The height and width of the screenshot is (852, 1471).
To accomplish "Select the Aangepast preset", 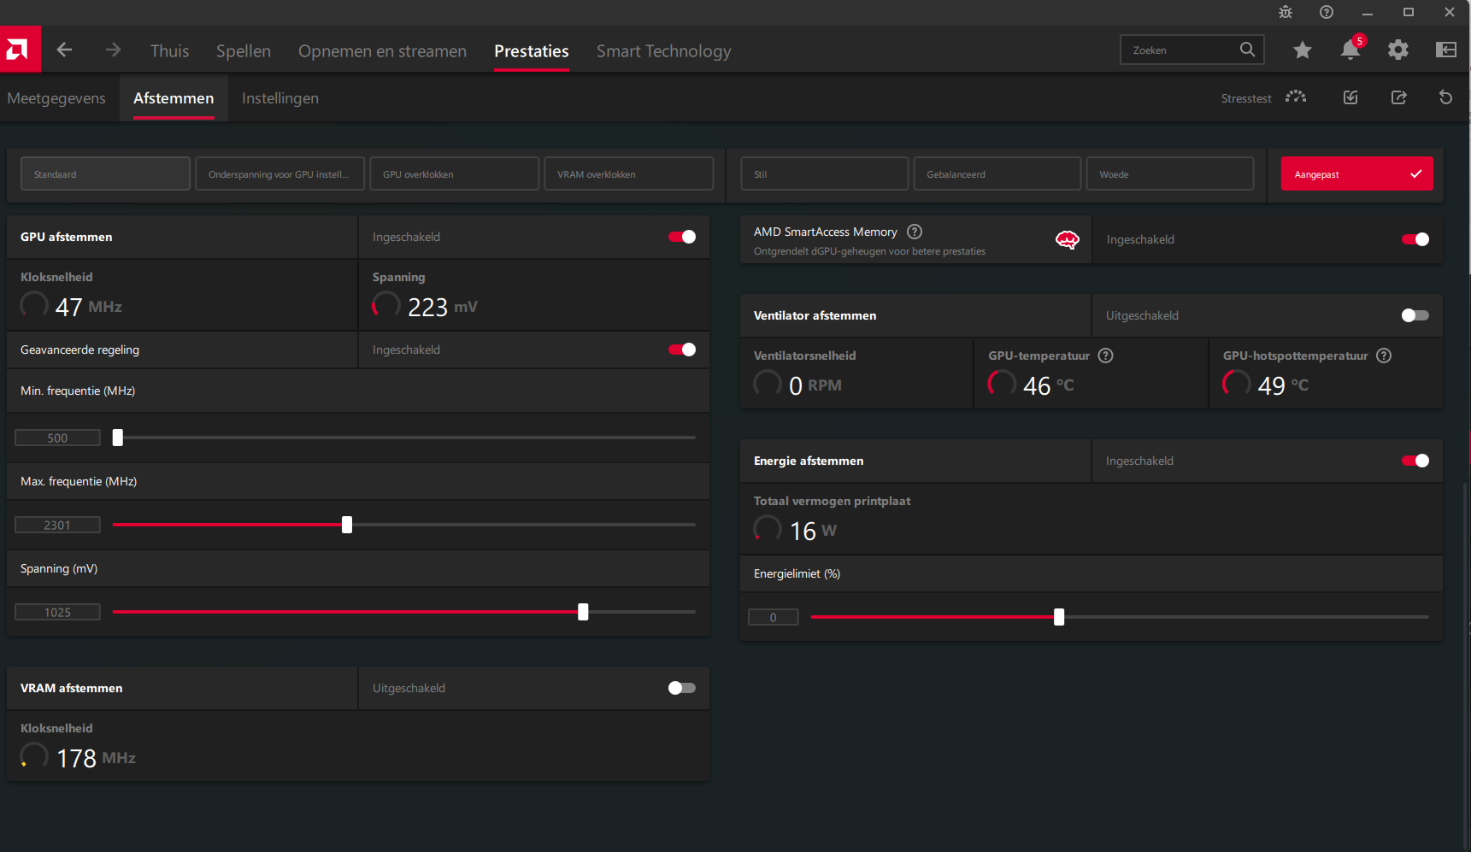I will coord(1357,173).
